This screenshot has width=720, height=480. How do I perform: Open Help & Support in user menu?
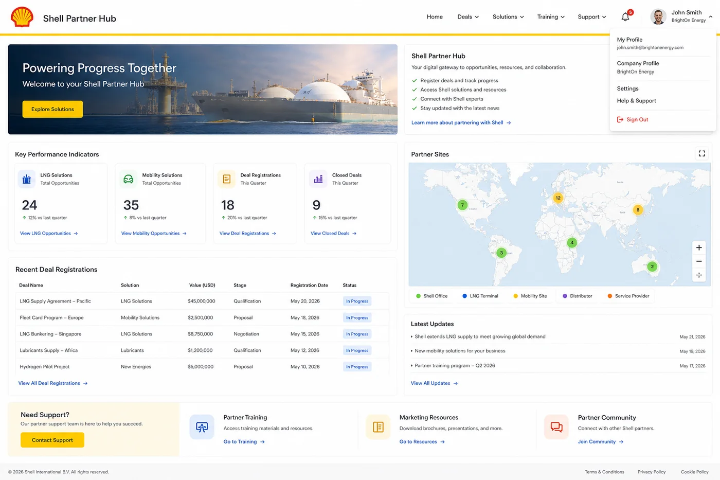click(636, 101)
